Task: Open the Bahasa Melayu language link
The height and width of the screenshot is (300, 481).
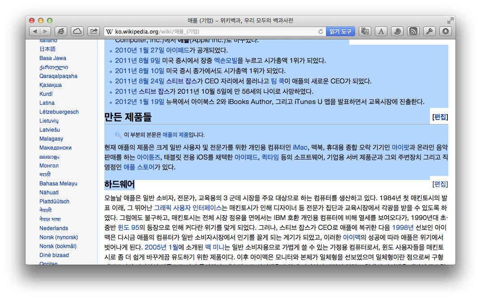Action: click(58, 184)
